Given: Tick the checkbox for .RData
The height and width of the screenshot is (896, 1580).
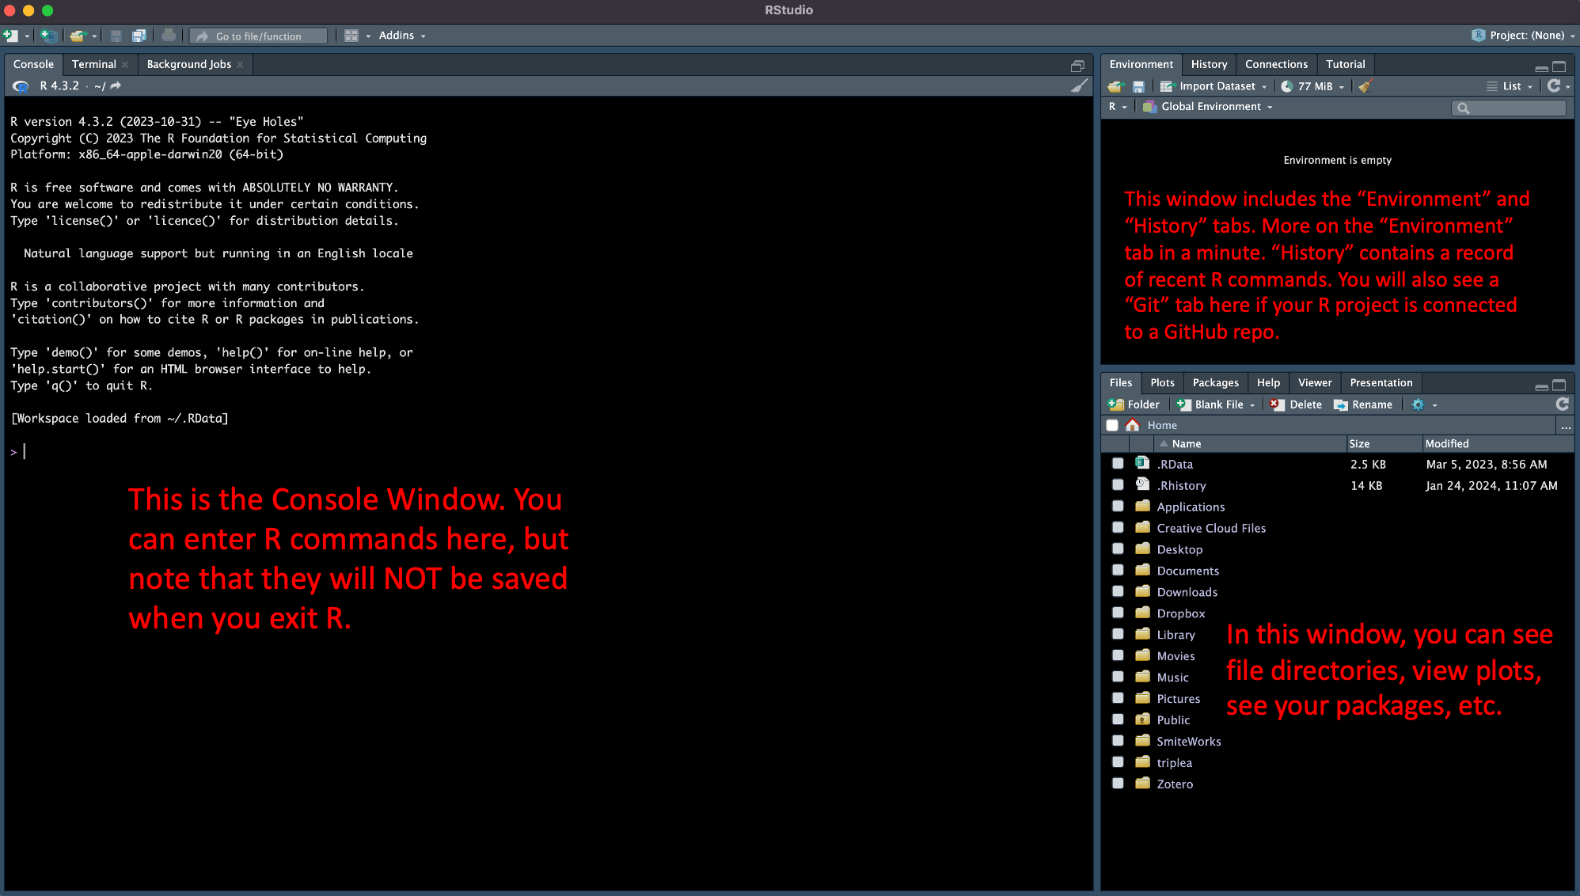Looking at the screenshot, I should [x=1118, y=464].
